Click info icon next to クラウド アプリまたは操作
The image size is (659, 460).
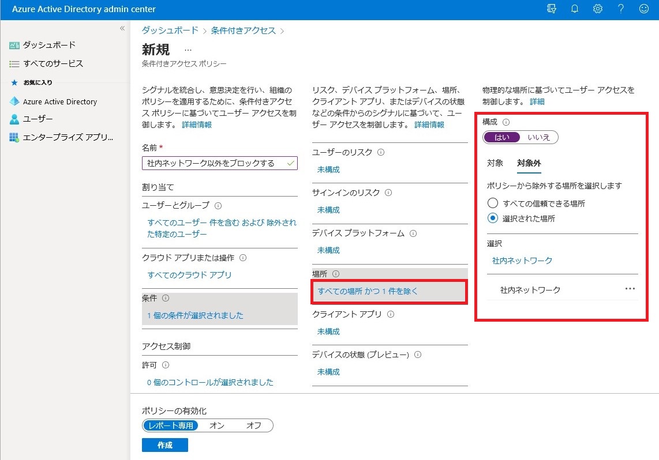coord(243,258)
